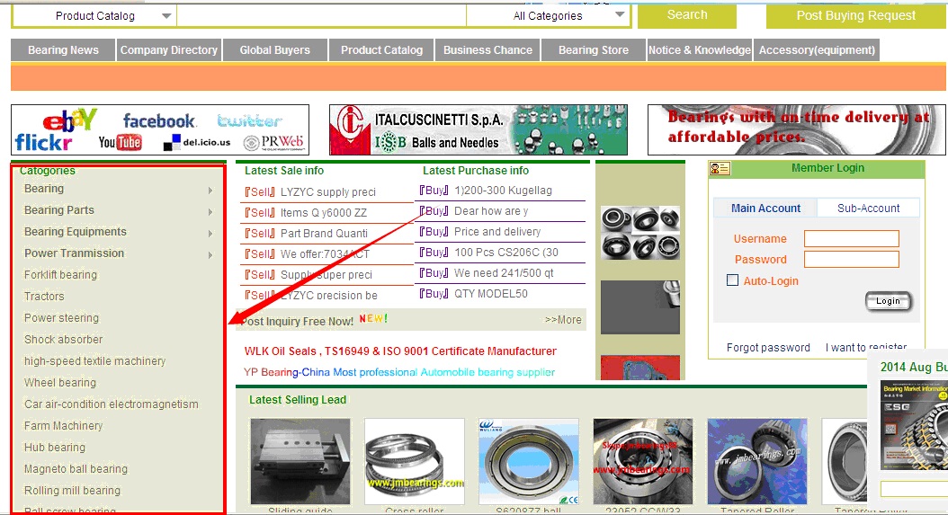Expand the Bearing category submenu arrow
The height and width of the screenshot is (515, 948).
pyautogui.click(x=210, y=190)
